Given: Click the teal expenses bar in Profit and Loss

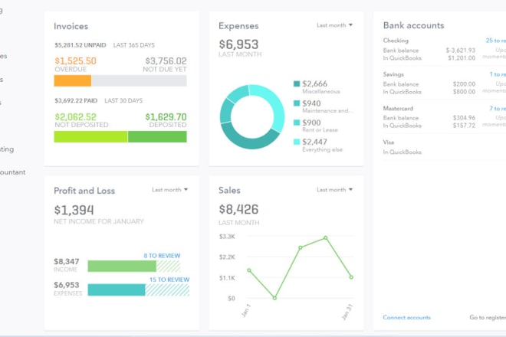Looking at the screenshot, I should pos(117,290).
